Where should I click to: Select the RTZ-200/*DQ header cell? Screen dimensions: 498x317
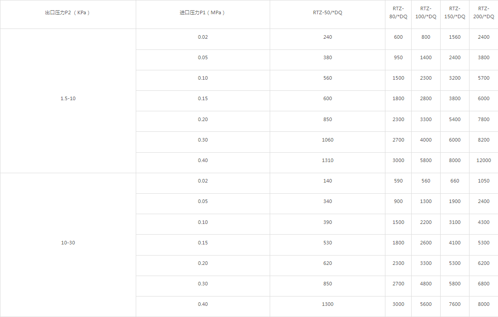[x=484, y=12]
